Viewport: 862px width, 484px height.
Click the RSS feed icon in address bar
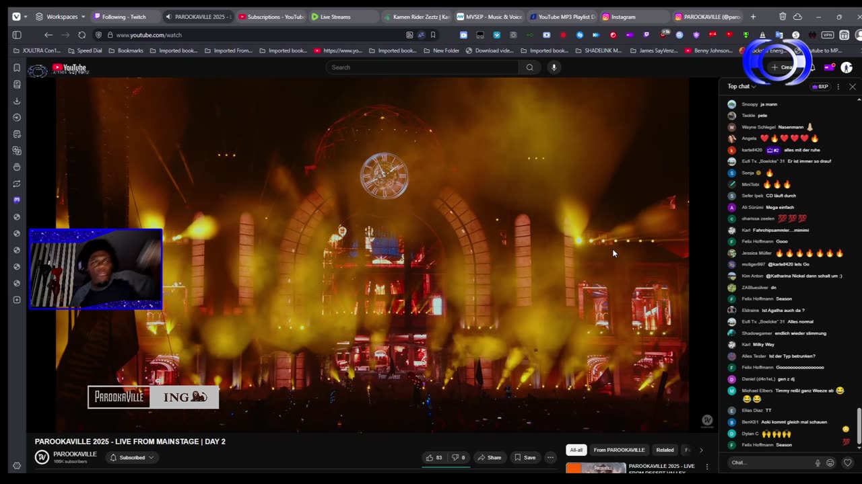pos(409,35)
